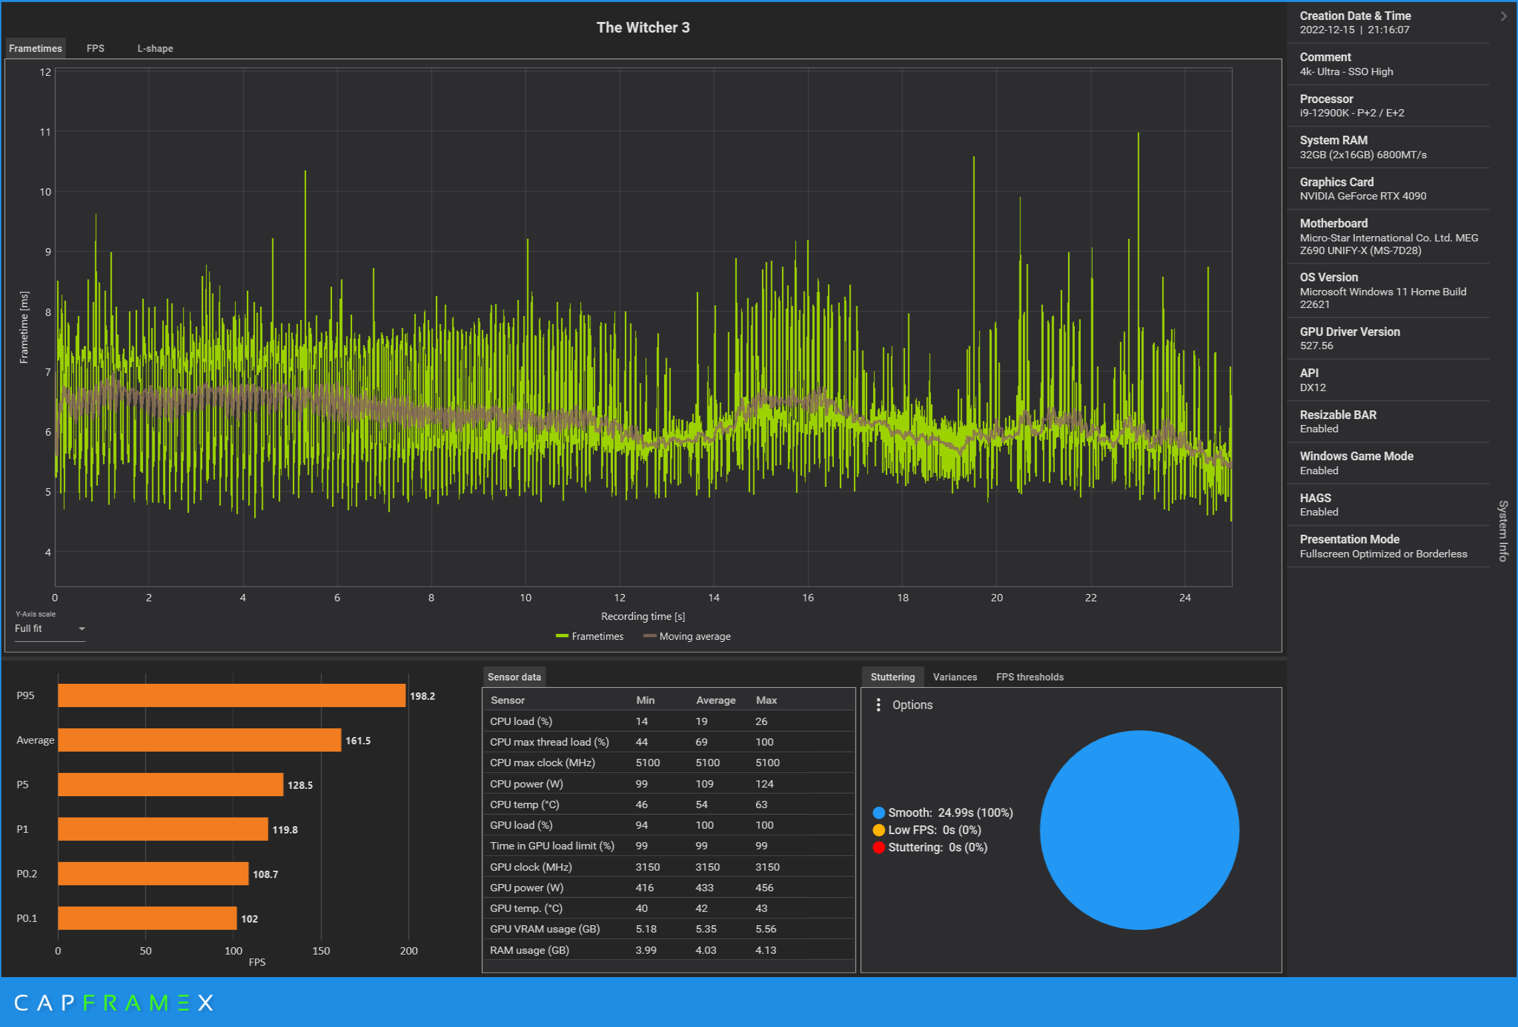Click the Average column header
The image size is (1518, 1027).
715,700
